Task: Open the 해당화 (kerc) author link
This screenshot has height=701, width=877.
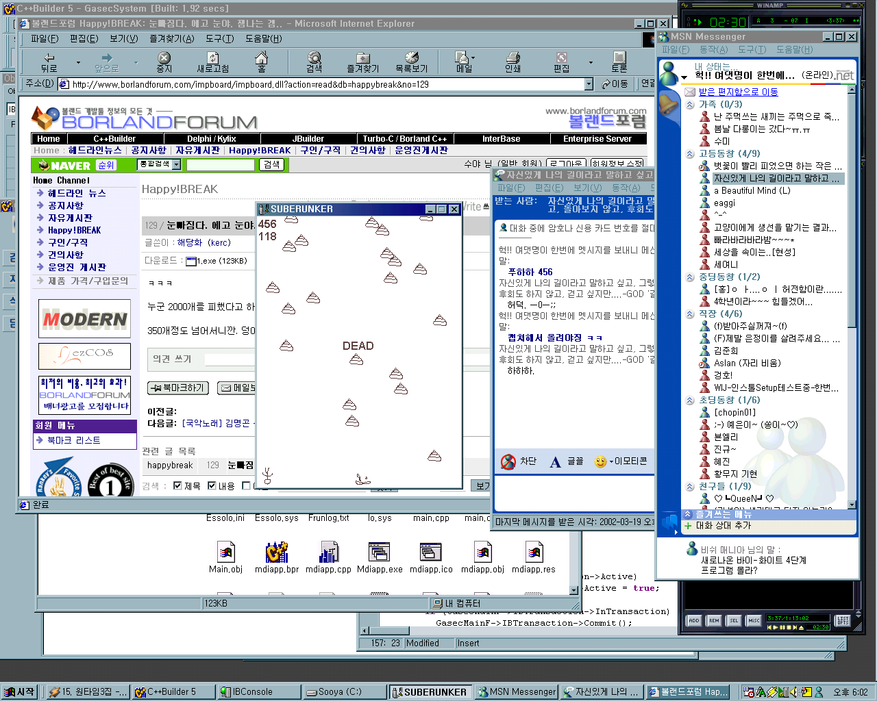Action: (x=204, y=242)
